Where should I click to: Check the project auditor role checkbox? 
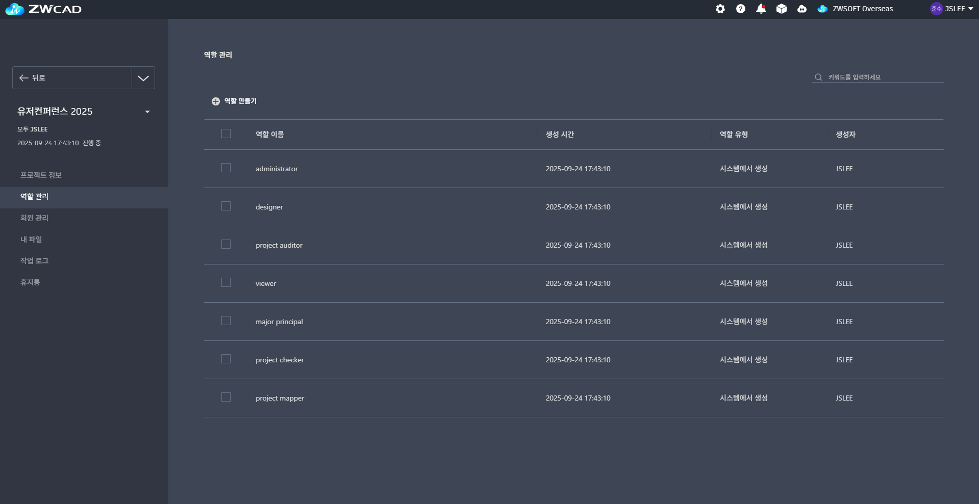tap(226, 244)
